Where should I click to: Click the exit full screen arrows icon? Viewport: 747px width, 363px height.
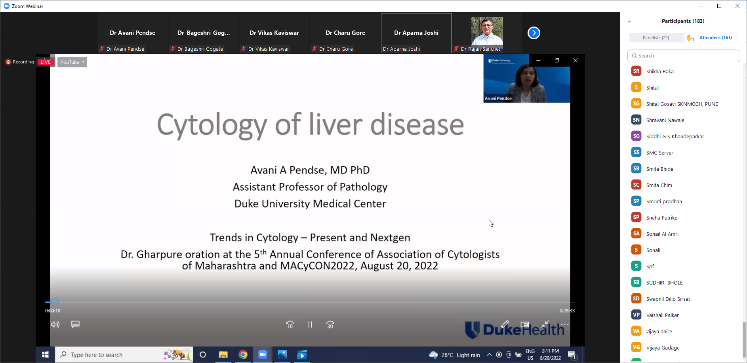[545, 324]
